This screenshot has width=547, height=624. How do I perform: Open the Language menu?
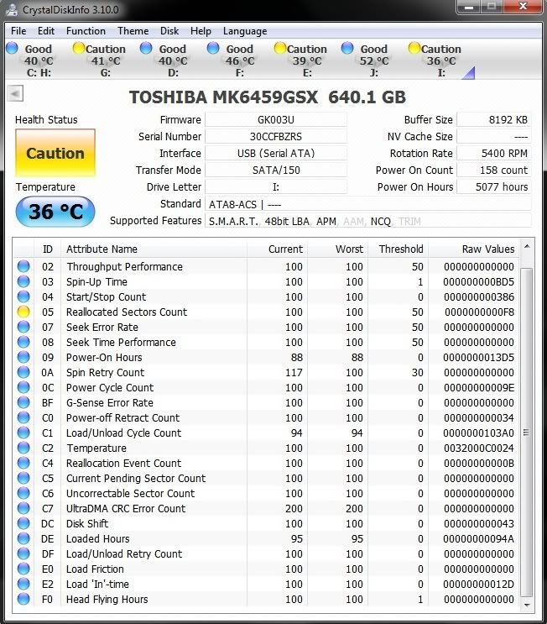tap(245, 31)
